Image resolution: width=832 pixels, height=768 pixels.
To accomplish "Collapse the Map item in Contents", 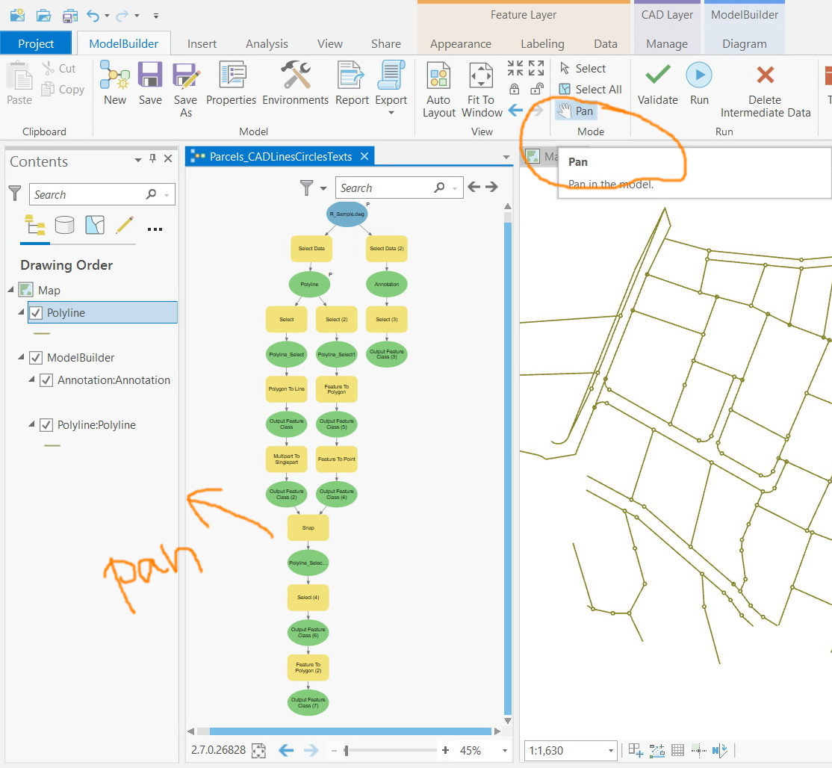I will (x=9, y=290).
